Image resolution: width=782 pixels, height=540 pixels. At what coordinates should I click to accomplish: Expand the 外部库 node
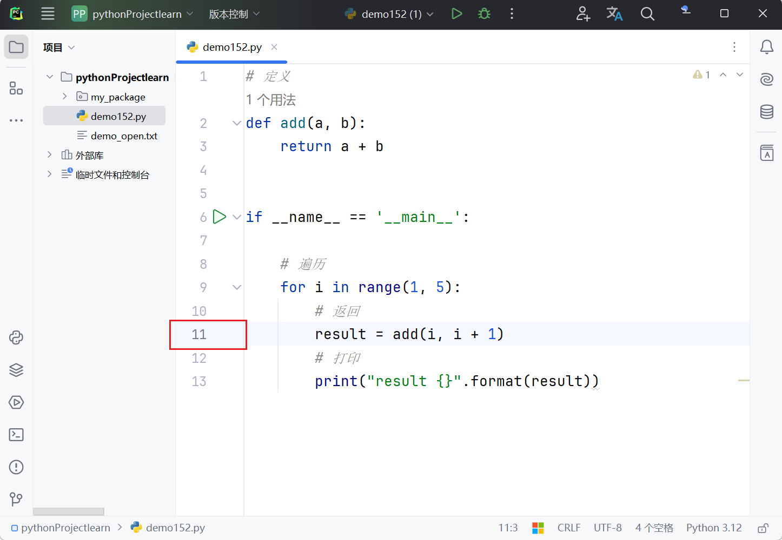(50, 155)
